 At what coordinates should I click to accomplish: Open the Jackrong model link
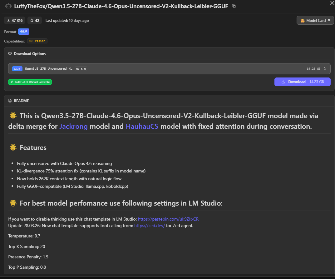pyautogui.click(x=73, y=126)
